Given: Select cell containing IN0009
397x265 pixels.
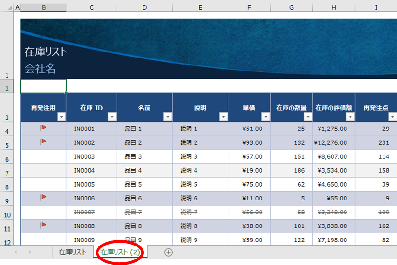Looking at the screenshot, I should [91, 239].
